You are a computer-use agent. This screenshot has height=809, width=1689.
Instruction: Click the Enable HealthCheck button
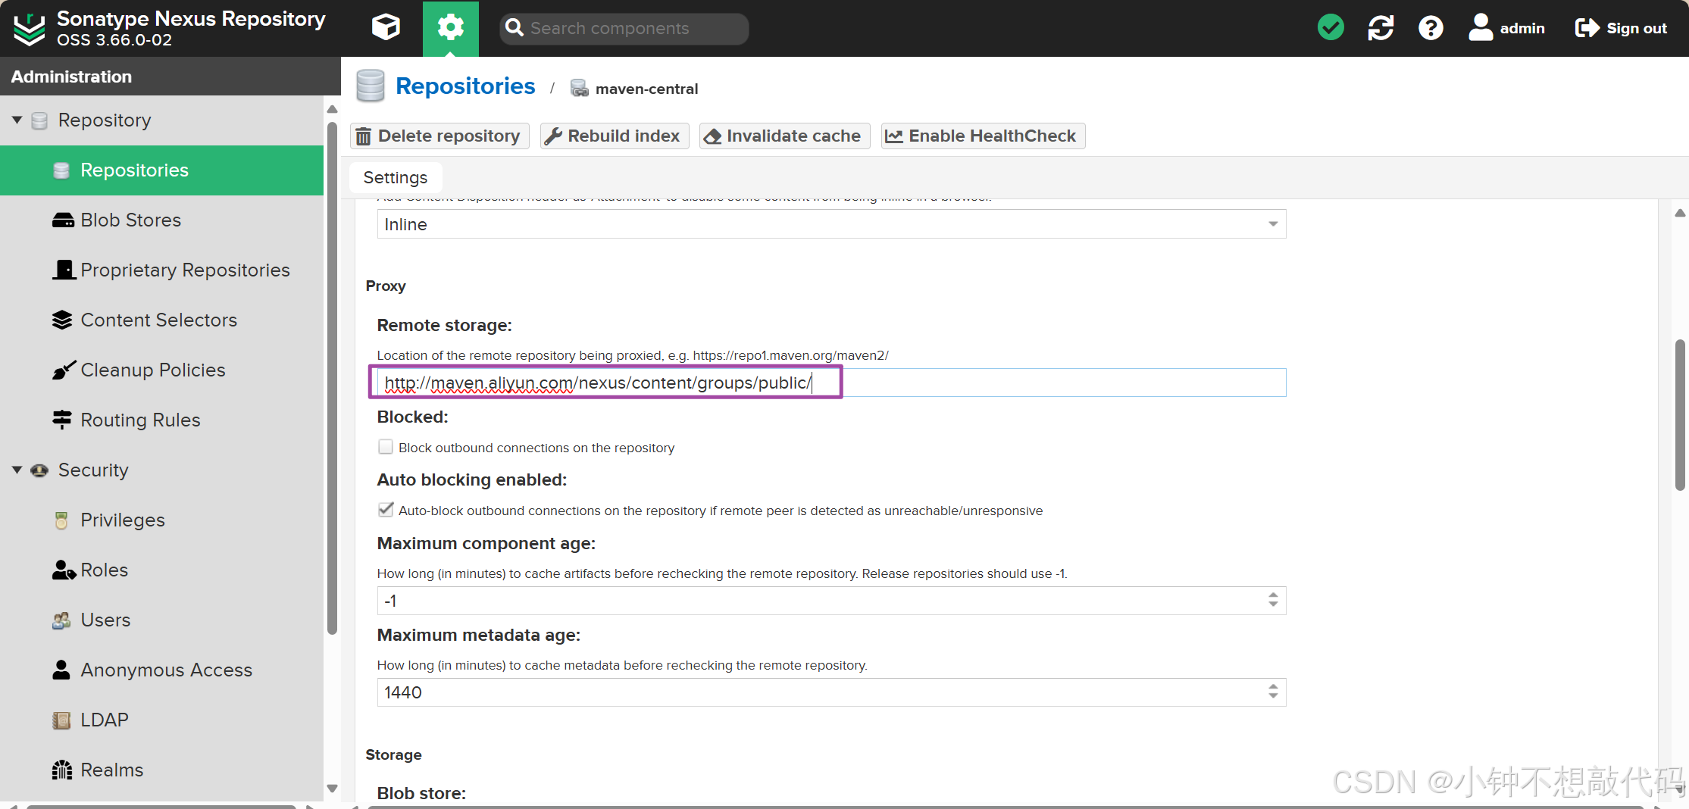tap(983, 136)
